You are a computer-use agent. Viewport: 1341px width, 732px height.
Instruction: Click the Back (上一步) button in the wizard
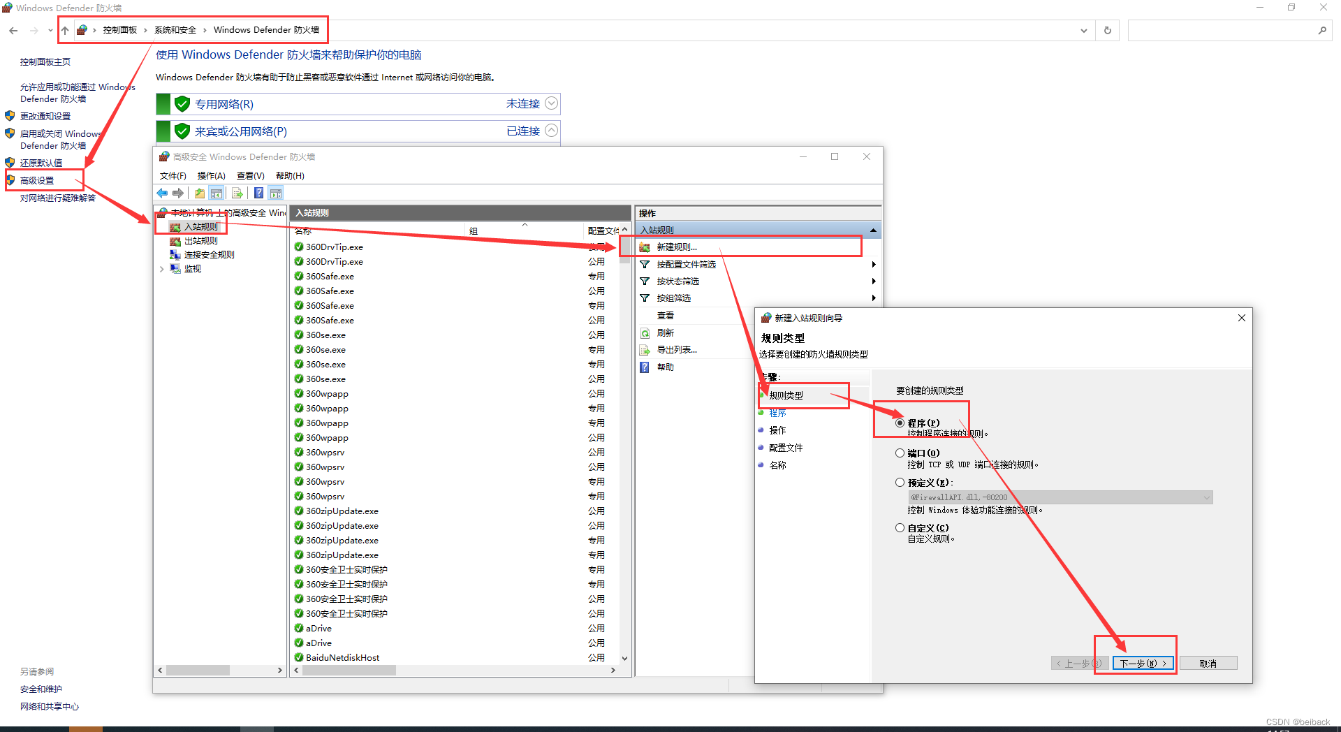1078,664
